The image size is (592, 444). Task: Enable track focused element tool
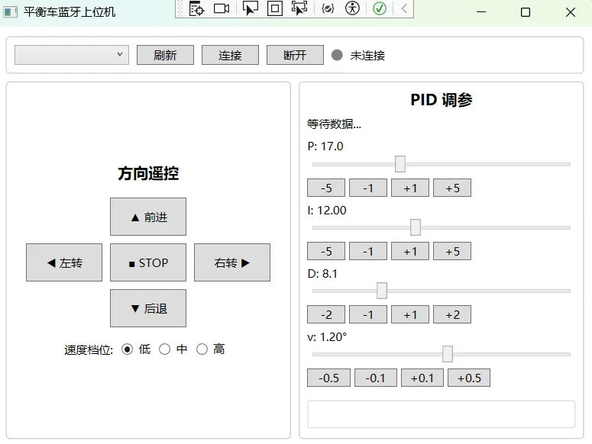pos(299,8)
